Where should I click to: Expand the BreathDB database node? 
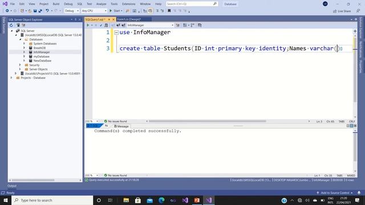[24, 48]
